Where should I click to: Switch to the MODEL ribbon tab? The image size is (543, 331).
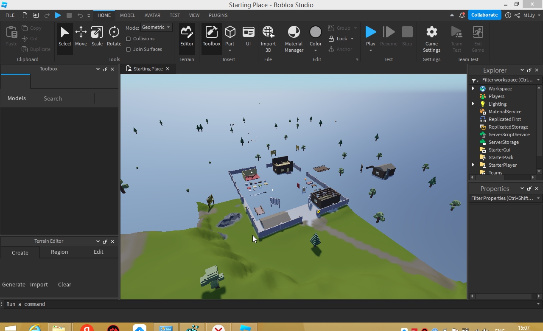pyautogui.click(x=127, y=15)
